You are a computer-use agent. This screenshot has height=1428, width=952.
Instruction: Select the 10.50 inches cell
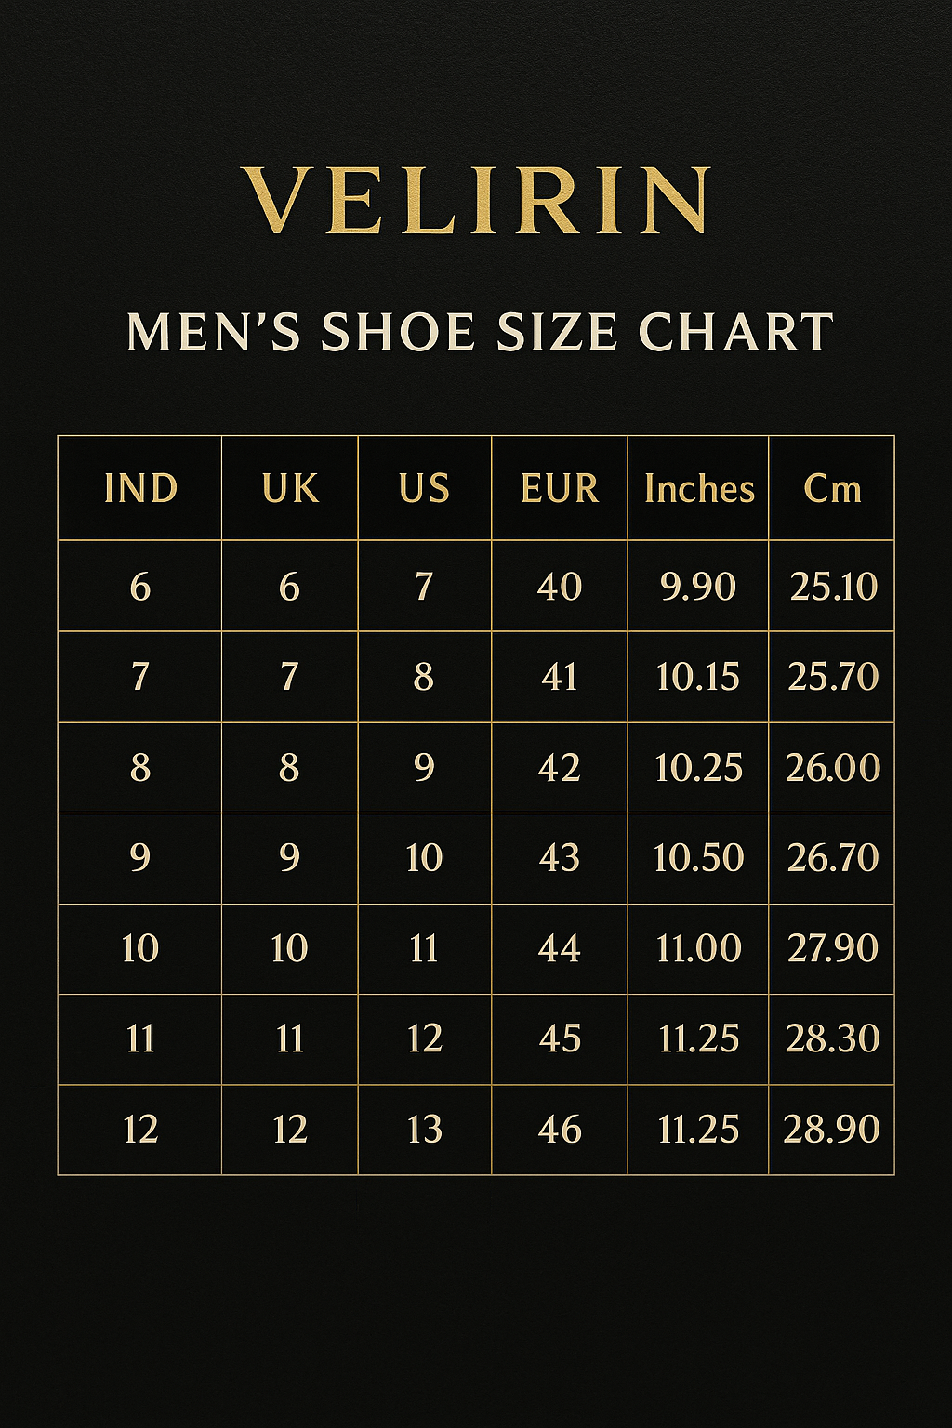[x=698, y=858]
